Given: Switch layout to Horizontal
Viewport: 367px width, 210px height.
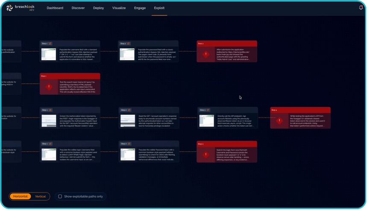Looking at the screenshot, I should click(21, 196).
